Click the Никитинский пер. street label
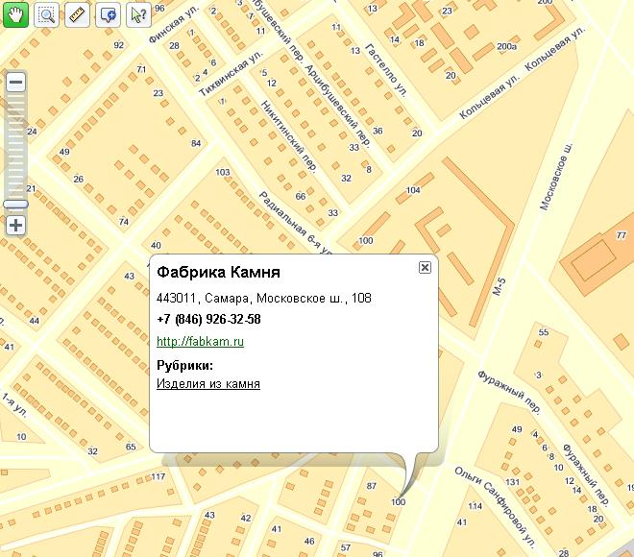This screenshot has width=634, height=557. 288,136
